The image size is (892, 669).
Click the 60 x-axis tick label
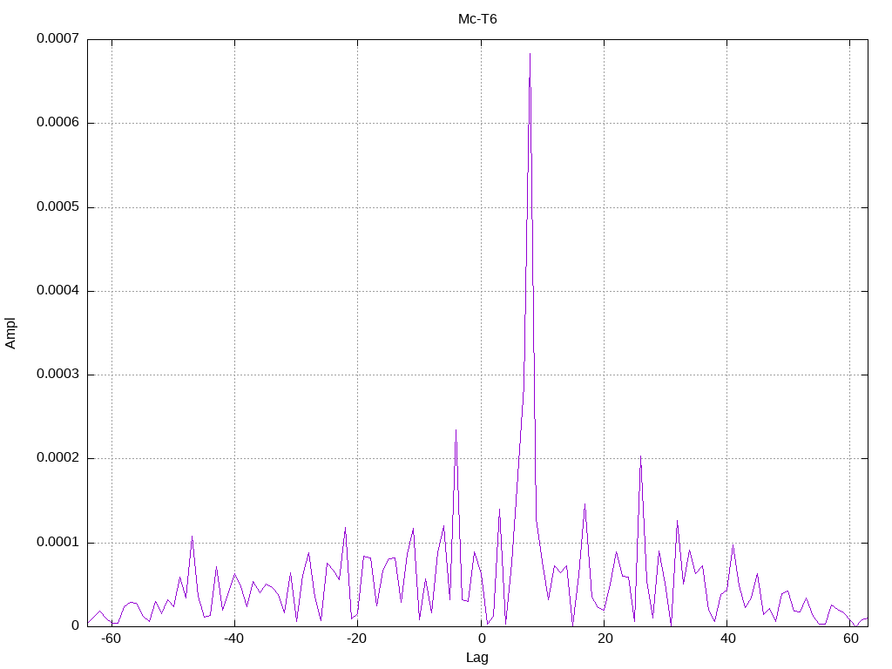coord(851,639)
